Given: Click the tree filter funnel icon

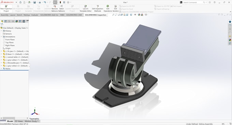Looking at the screenshot, I should click(x=2, y=25).
